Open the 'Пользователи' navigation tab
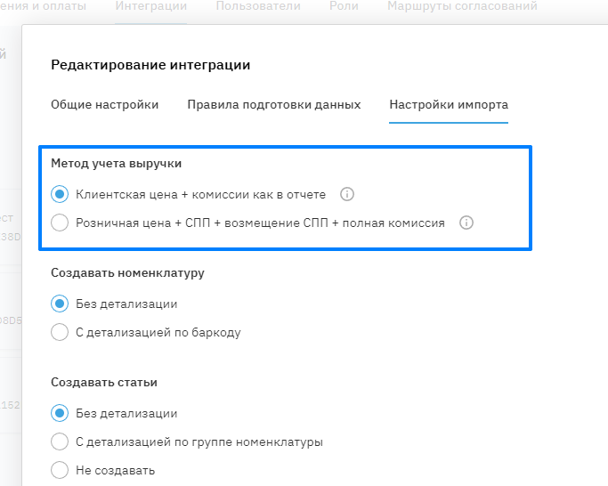The height and width of the screenshot is (486, 608). [x=258, y=7]
